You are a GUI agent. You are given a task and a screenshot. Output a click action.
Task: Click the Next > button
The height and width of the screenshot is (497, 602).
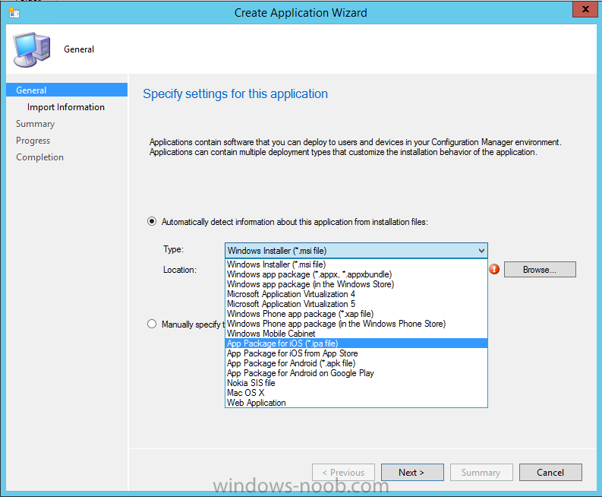[412, 472]
